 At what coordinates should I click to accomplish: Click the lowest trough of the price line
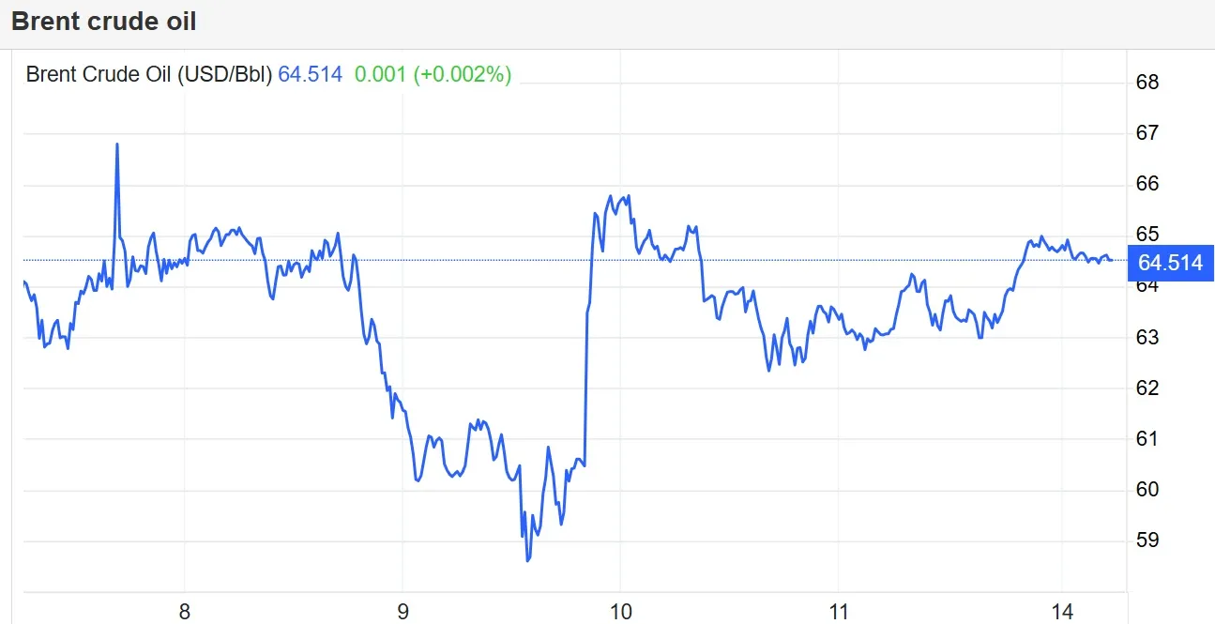pos(528,560)
